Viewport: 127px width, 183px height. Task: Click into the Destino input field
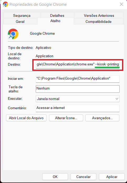click(x=78, y=65)
